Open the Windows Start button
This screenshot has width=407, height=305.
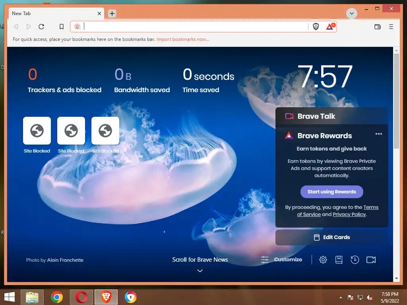click(10, 297)
